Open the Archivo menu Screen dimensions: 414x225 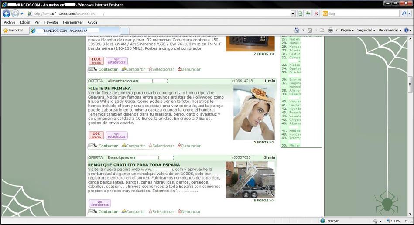[x=10, y=22]
